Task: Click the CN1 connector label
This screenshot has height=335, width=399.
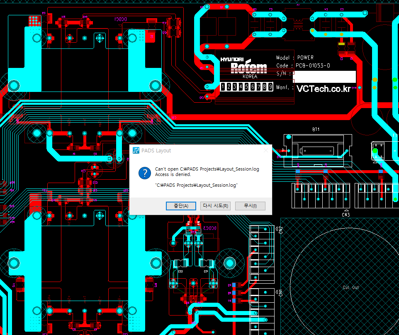Action: pos(281,293)
